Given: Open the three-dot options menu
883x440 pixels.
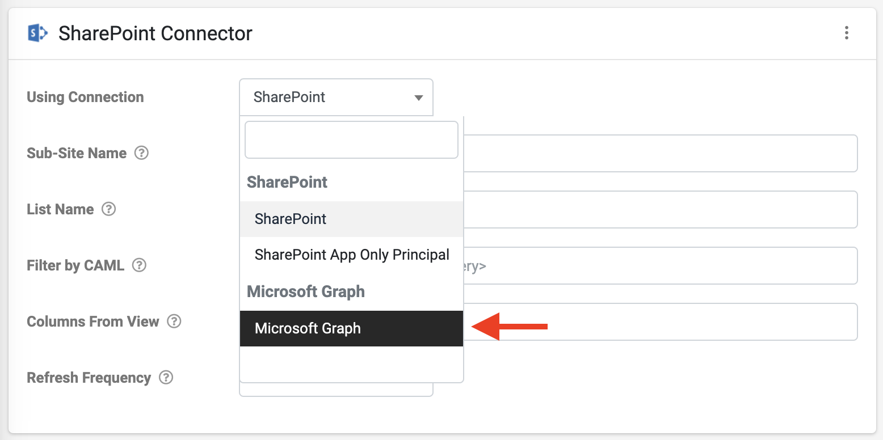Looking at the screenshot, I should click(846, 33).
